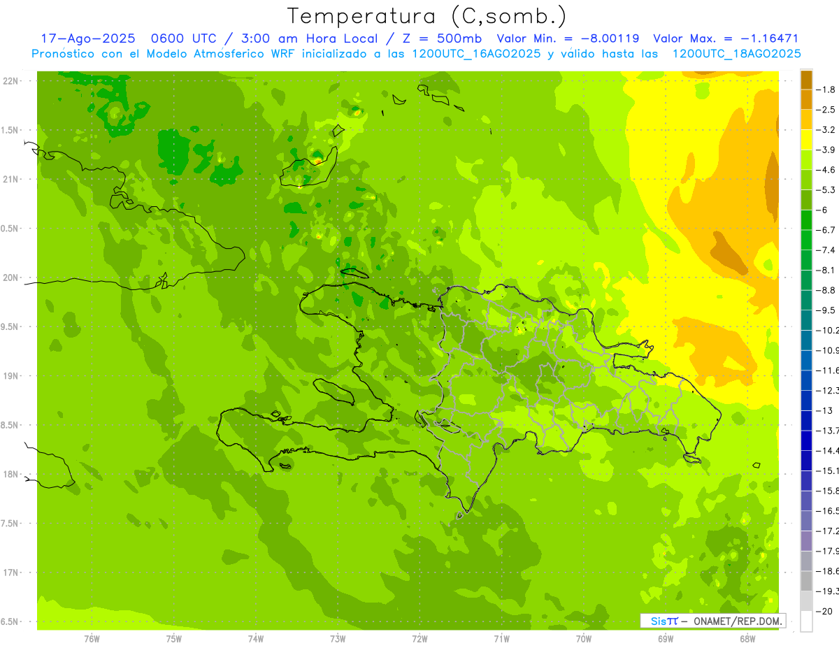Click the "-2.5" colorbar label
The image size is (839, 648).
[826, 110]
